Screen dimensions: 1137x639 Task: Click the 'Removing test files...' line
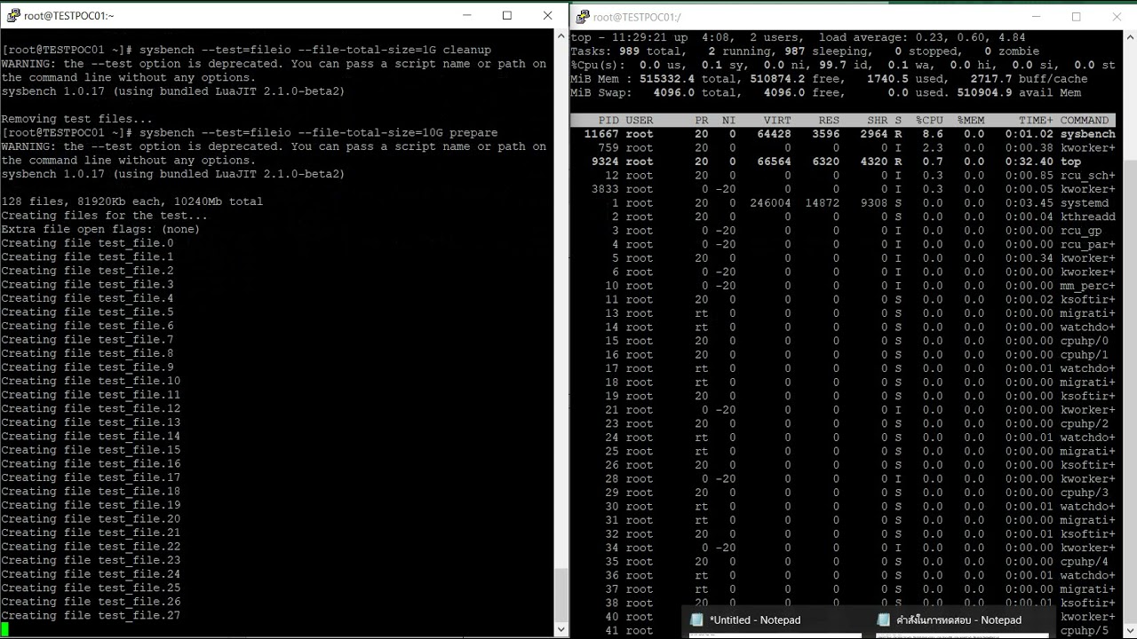(76, 119)
